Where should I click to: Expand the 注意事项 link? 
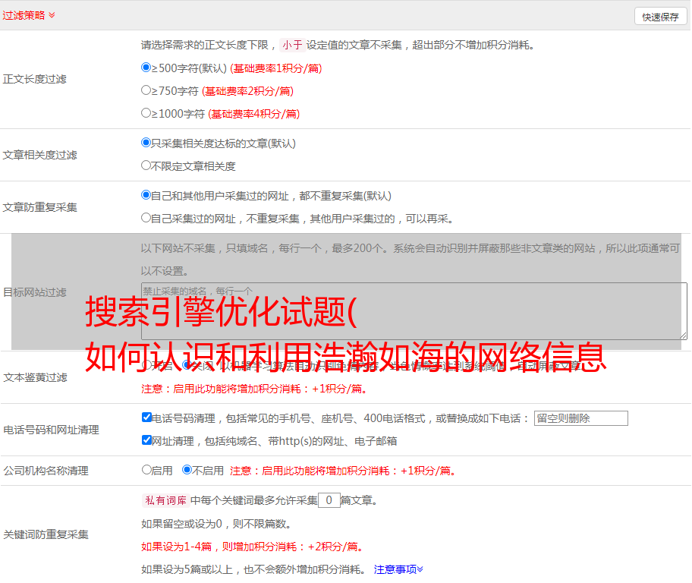(x=398, y=569)
